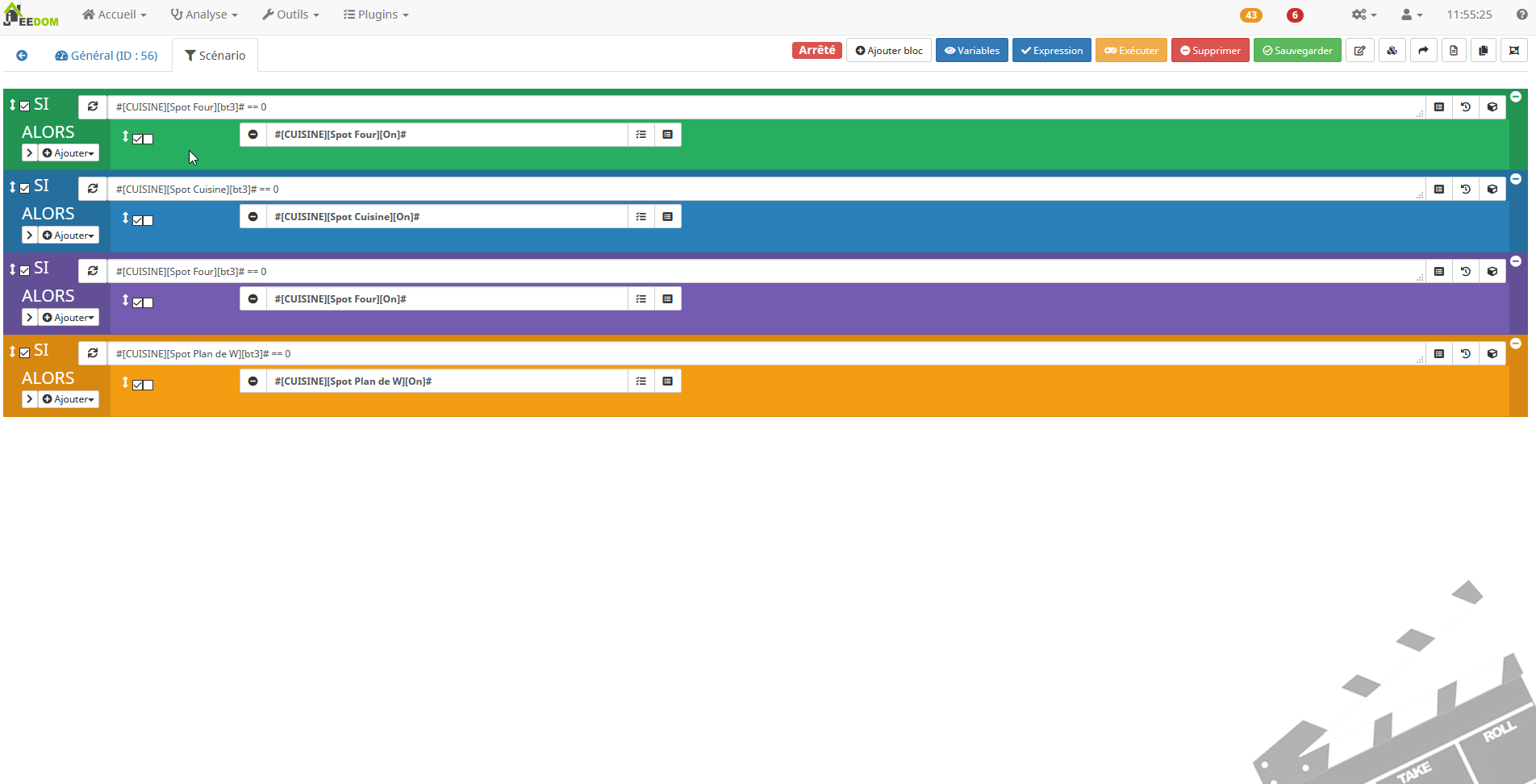1536x784 pixels.
Task: Click refresh icon of Spot Cuisine condition
Action: (x=93, y=189)
